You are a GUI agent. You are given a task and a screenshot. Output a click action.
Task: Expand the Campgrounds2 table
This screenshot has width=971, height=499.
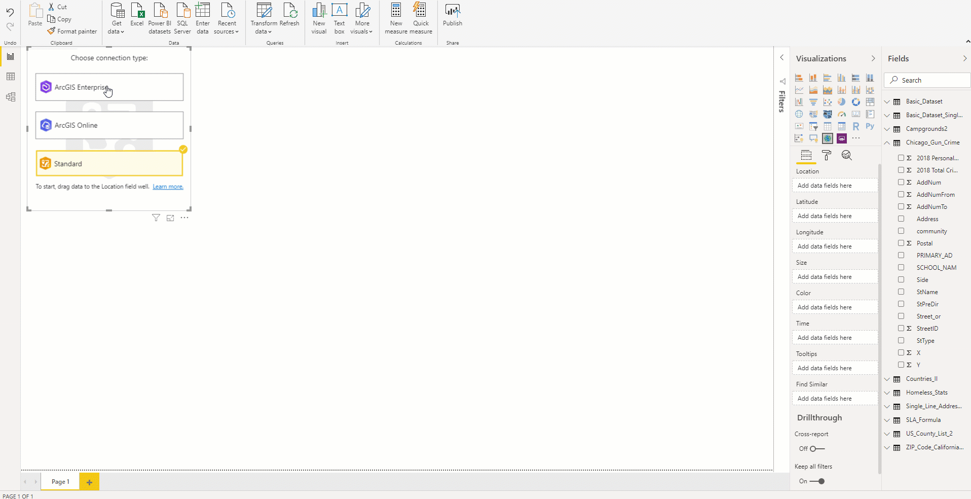(x=887, y=129)
